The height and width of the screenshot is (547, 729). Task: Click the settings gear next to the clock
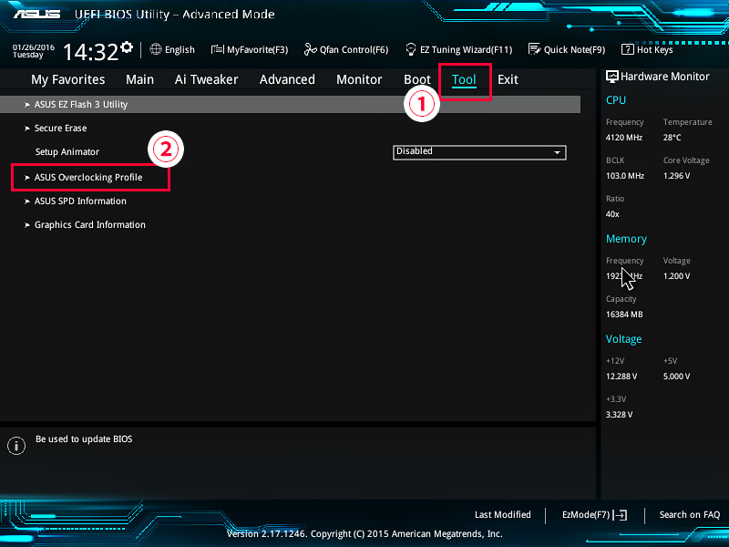127,47
